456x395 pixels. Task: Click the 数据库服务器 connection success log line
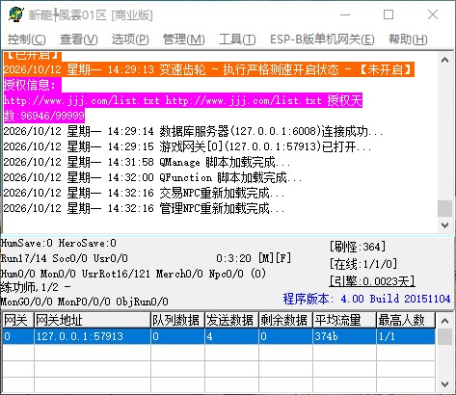[x=193, y=131]
